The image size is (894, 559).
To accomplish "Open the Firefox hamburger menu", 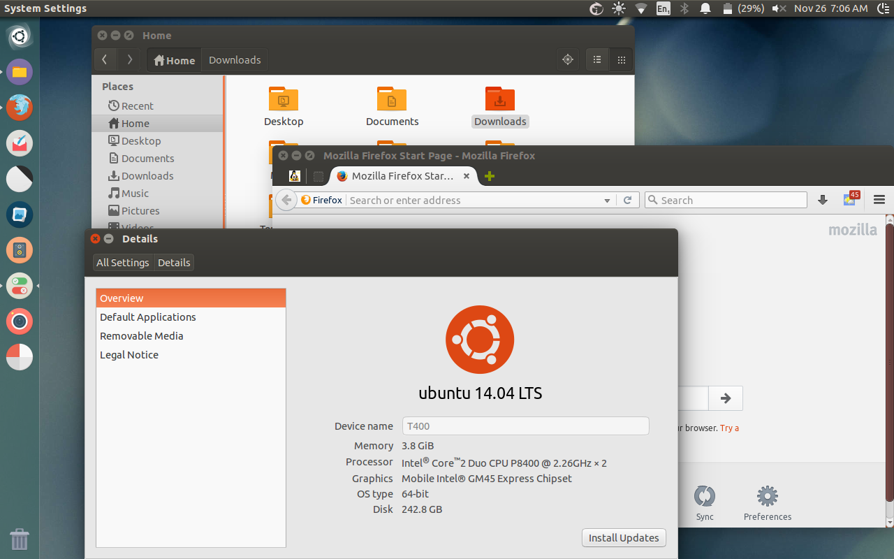I will click(879, 200).
